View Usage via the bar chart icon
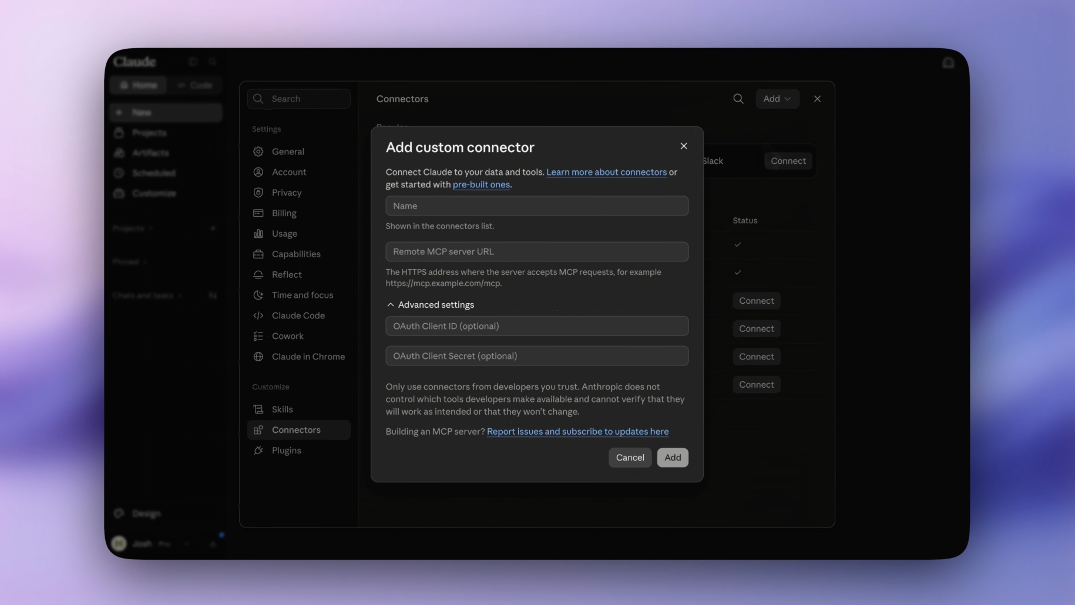 pyautogui.click(x=258, y=234)
